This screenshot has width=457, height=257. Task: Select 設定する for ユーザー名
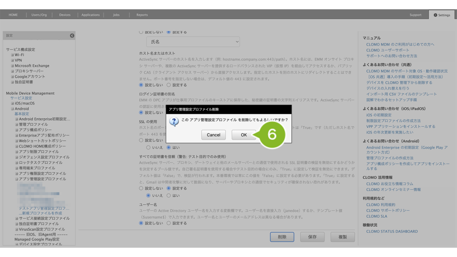169,223
